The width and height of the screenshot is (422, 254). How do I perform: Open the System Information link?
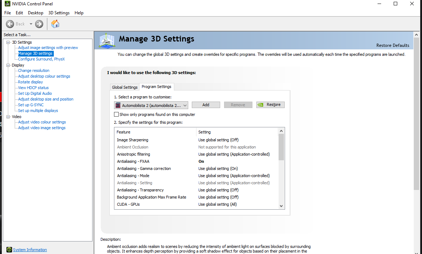tap(30, 250)
